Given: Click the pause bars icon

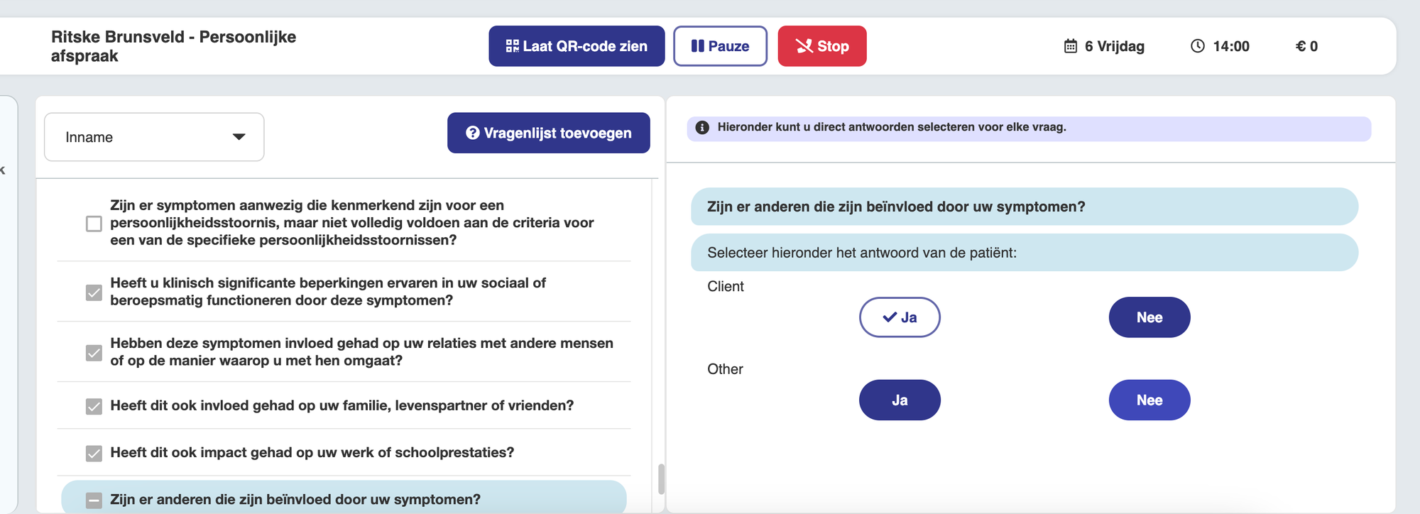Looking at the screenshot, I should pos(697,46).
